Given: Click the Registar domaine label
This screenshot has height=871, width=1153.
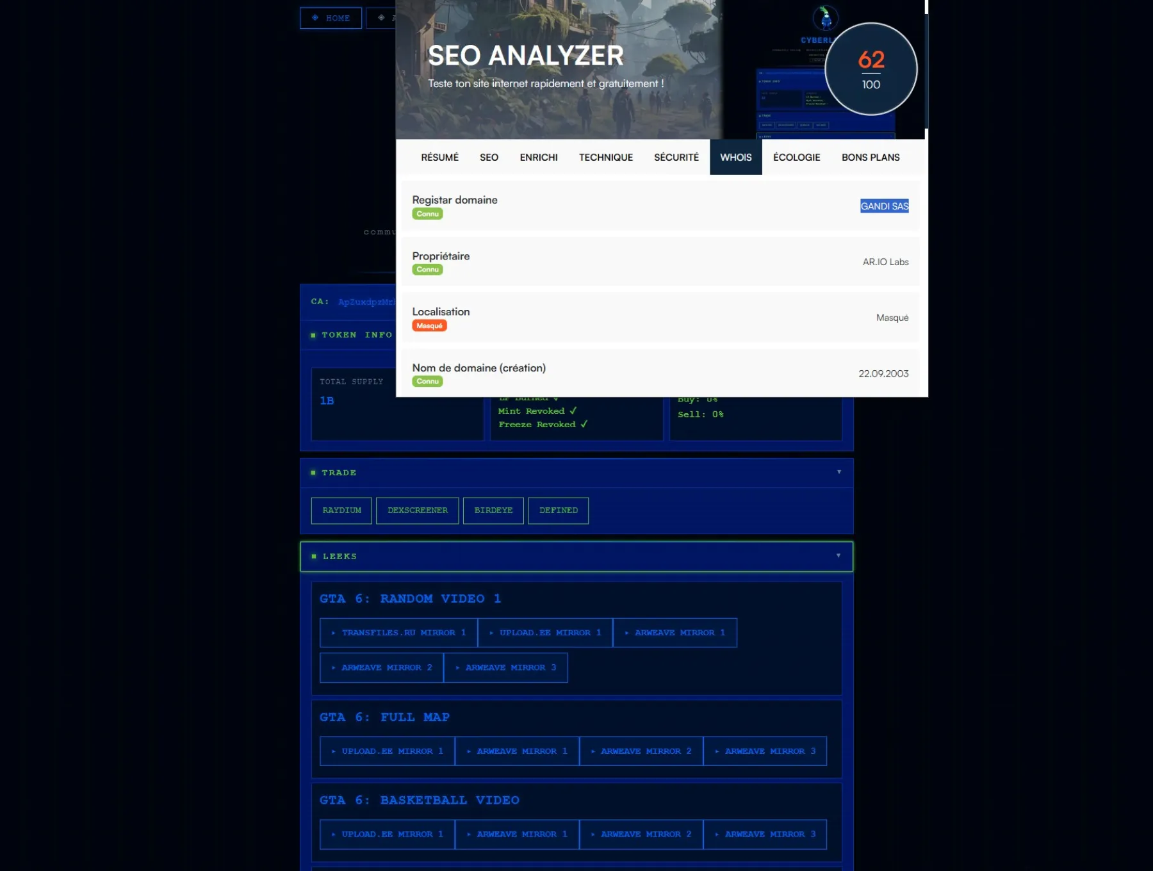Looking at the screenshot, I should pos(455,200).
